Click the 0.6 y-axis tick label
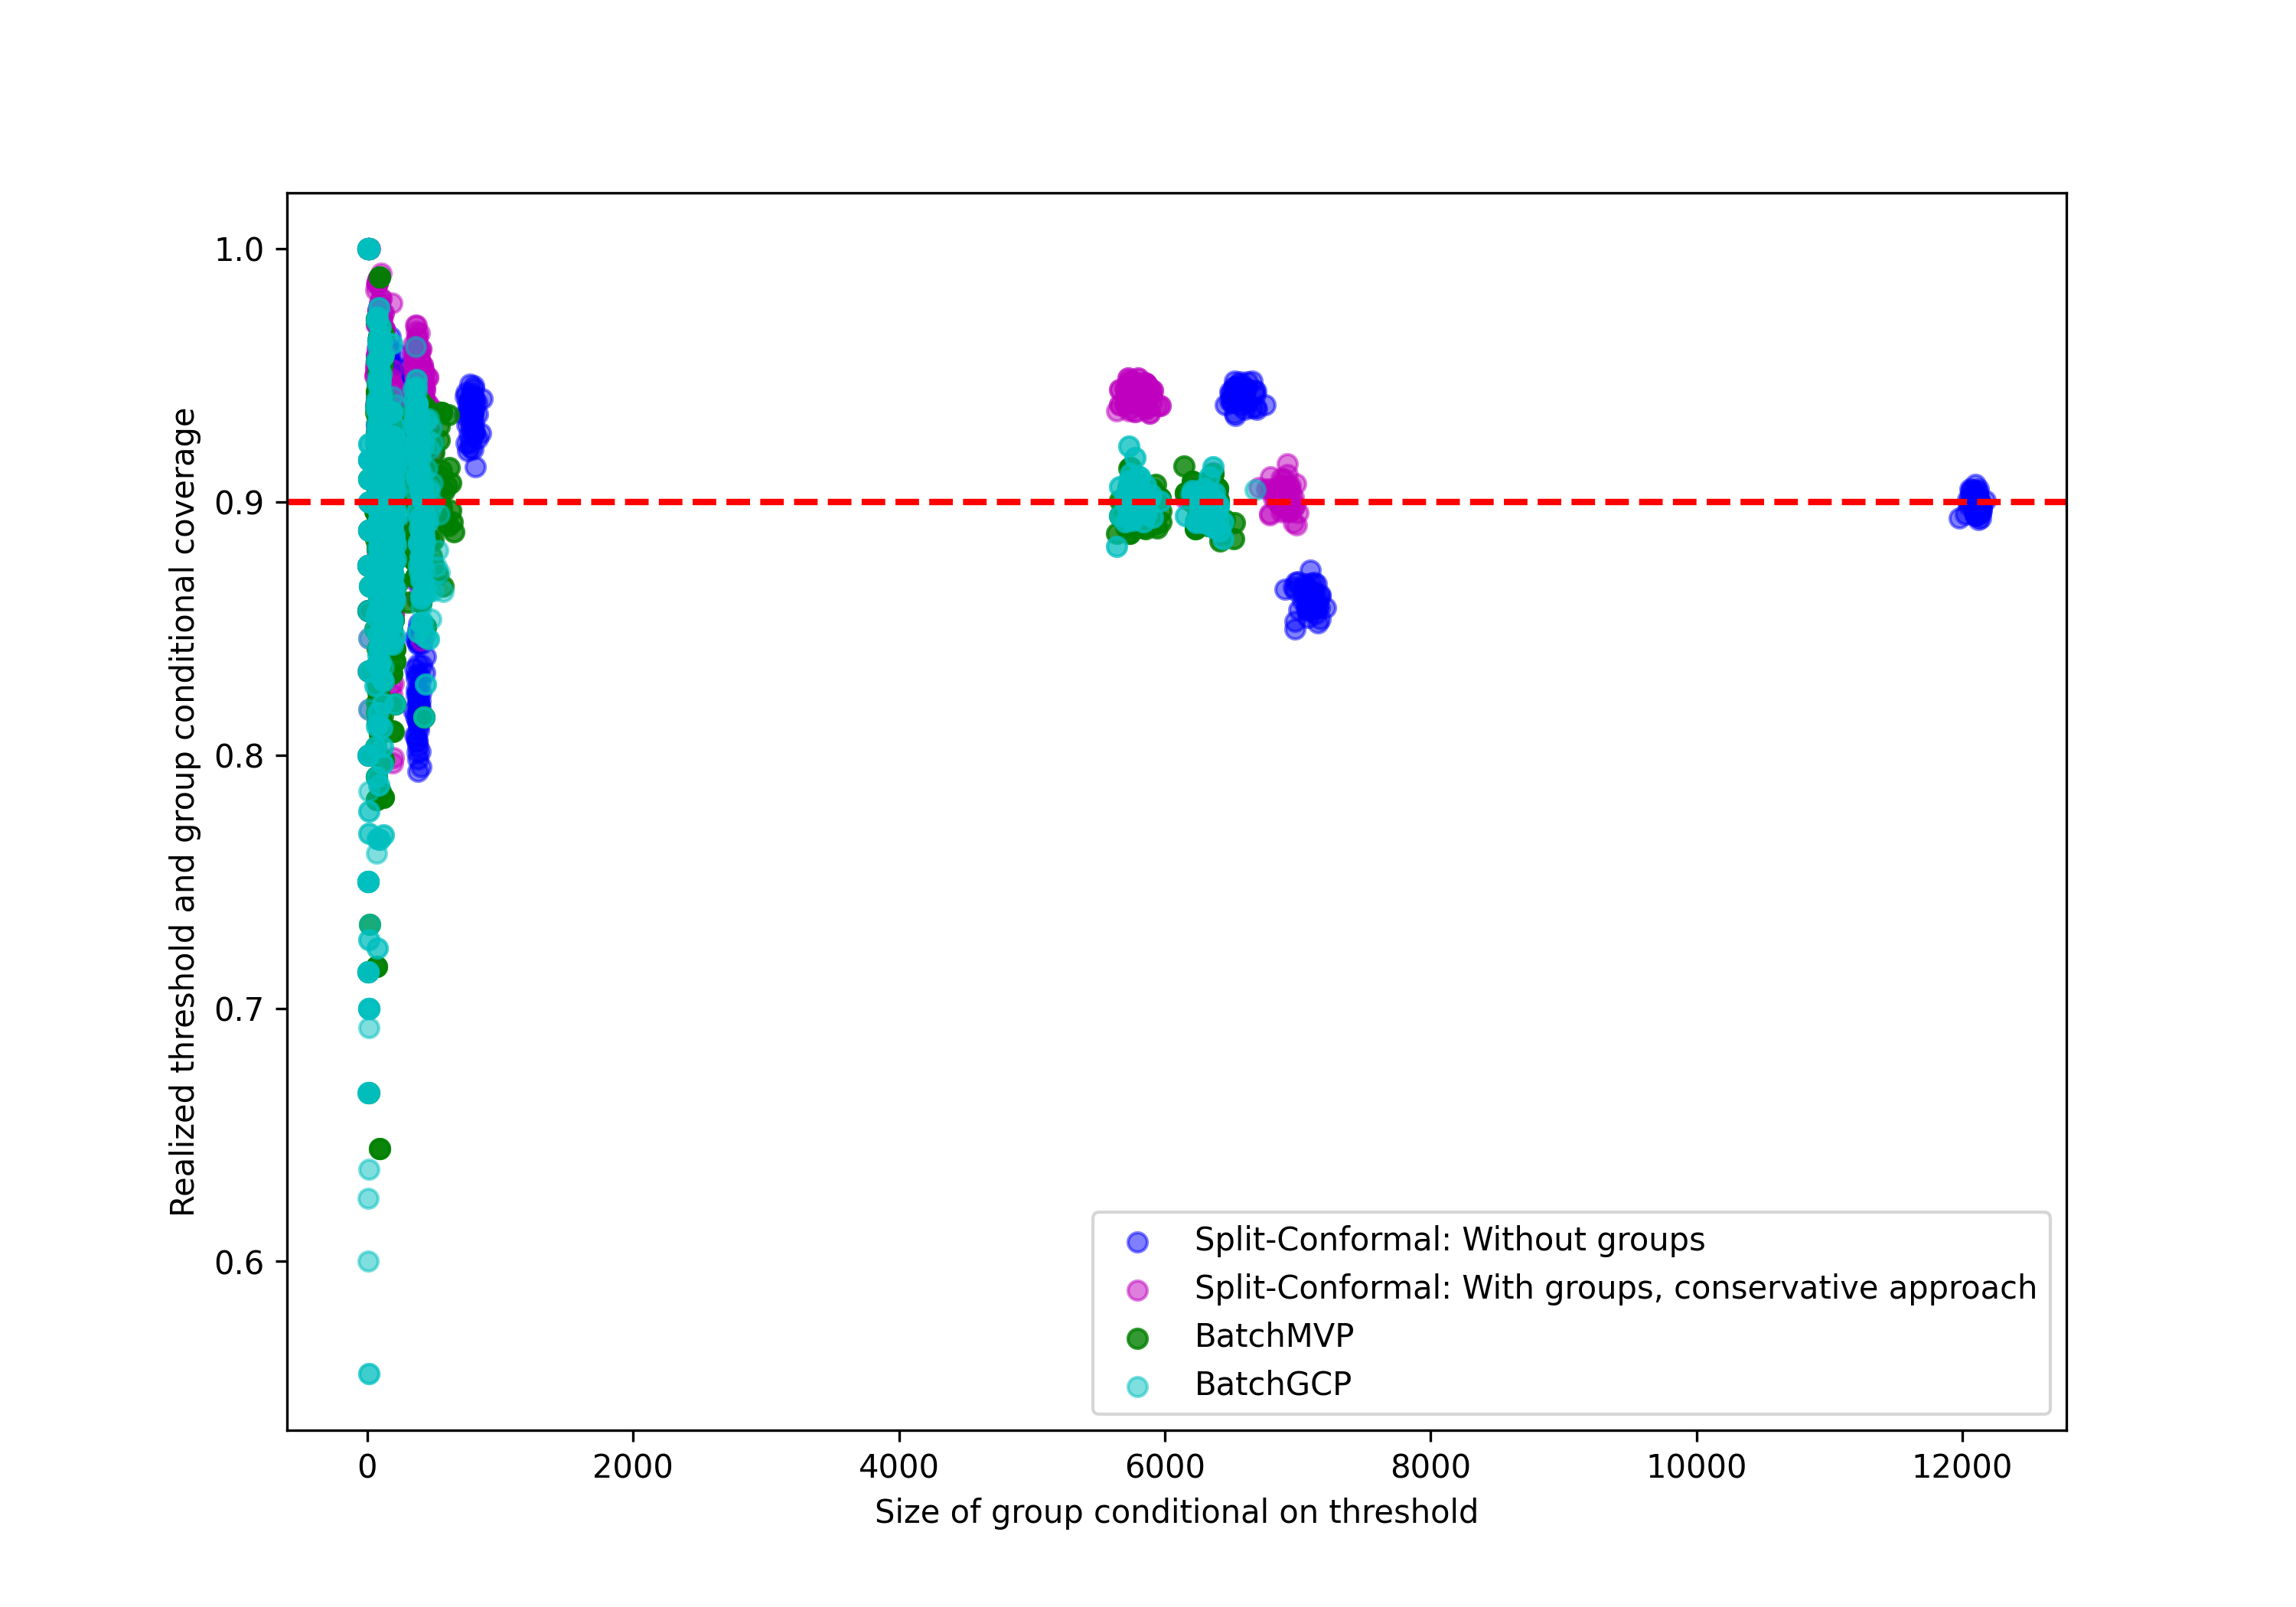Image resolution: width=2296 pixels, height=1607 pixels. pyautogui.click(x=239, y=1262)
